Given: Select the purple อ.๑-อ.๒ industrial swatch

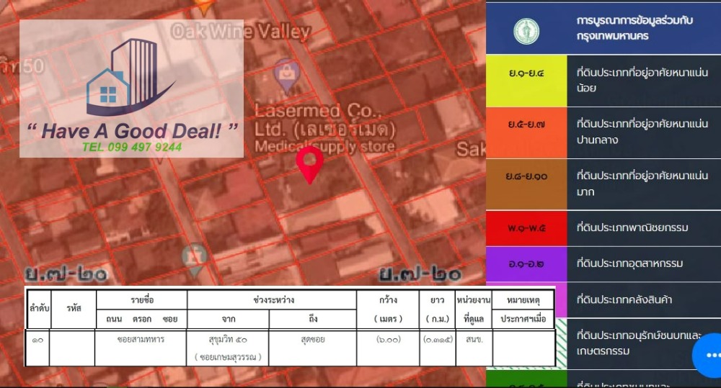Looking at the screenshot, I should point(526,263).
